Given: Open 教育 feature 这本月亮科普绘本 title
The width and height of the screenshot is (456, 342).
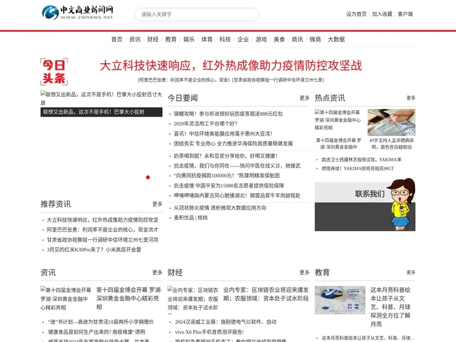Looking at the screenshot, I should pyautogui.click(x=390, y=307).
